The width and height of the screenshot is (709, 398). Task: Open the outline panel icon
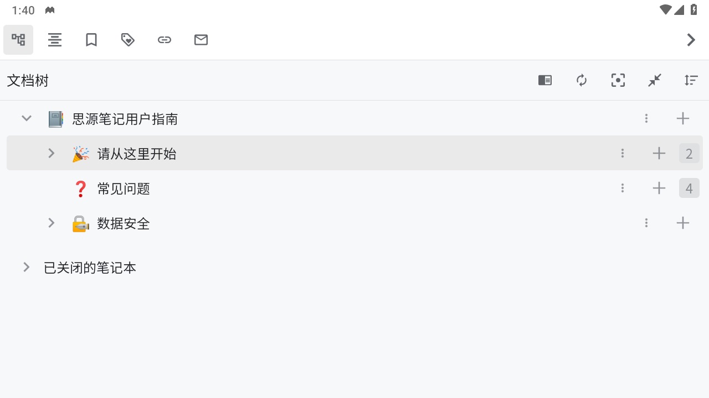pyautogui.click(x=55, y=40)
